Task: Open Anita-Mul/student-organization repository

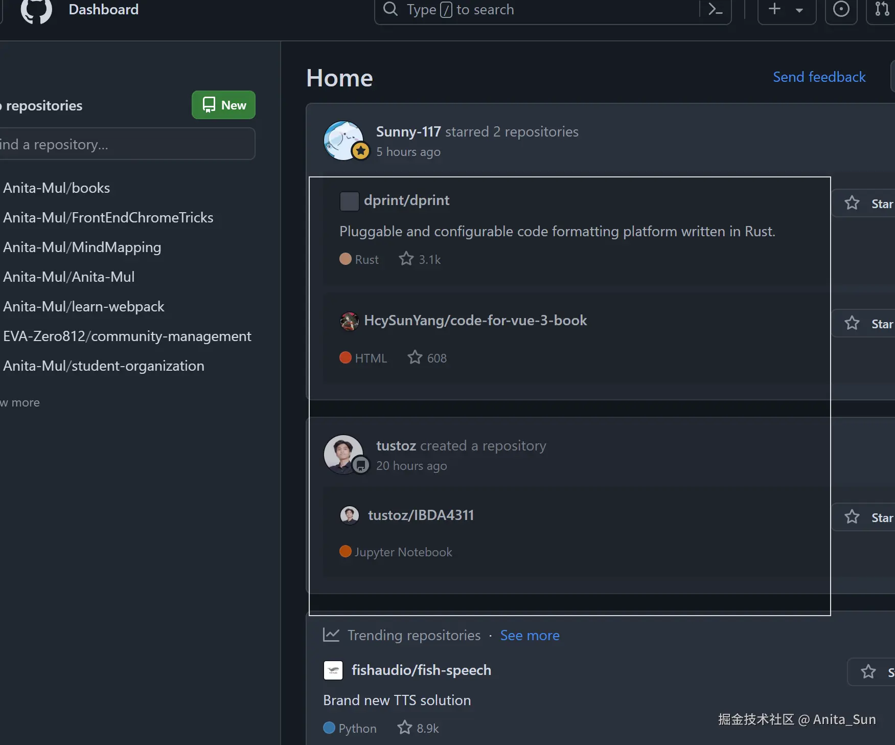Action: 104,366
